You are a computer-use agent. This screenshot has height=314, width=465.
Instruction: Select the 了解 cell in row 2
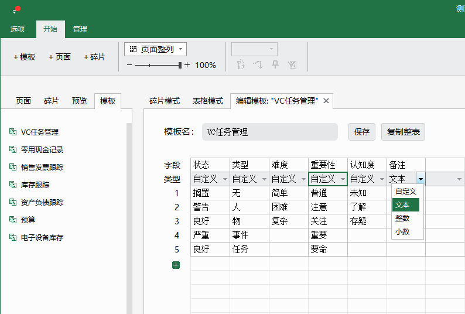point(367,207)
